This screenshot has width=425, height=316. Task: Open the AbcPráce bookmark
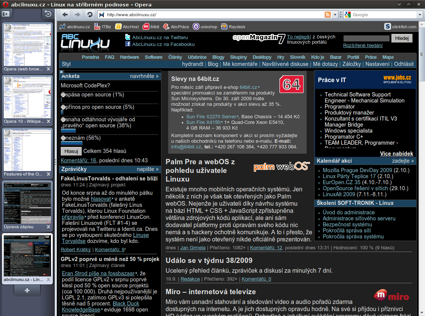176,26
